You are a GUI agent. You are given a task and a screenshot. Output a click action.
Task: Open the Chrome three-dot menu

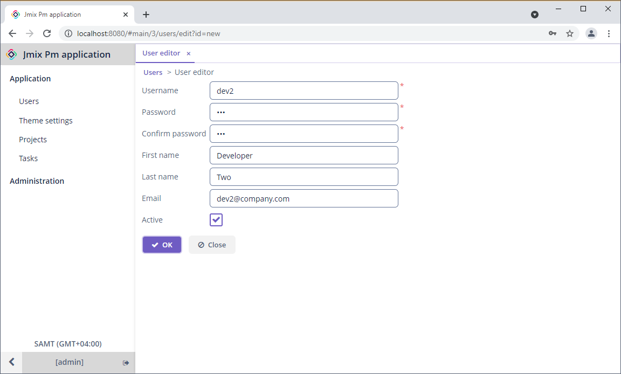[x=609, y=33]
